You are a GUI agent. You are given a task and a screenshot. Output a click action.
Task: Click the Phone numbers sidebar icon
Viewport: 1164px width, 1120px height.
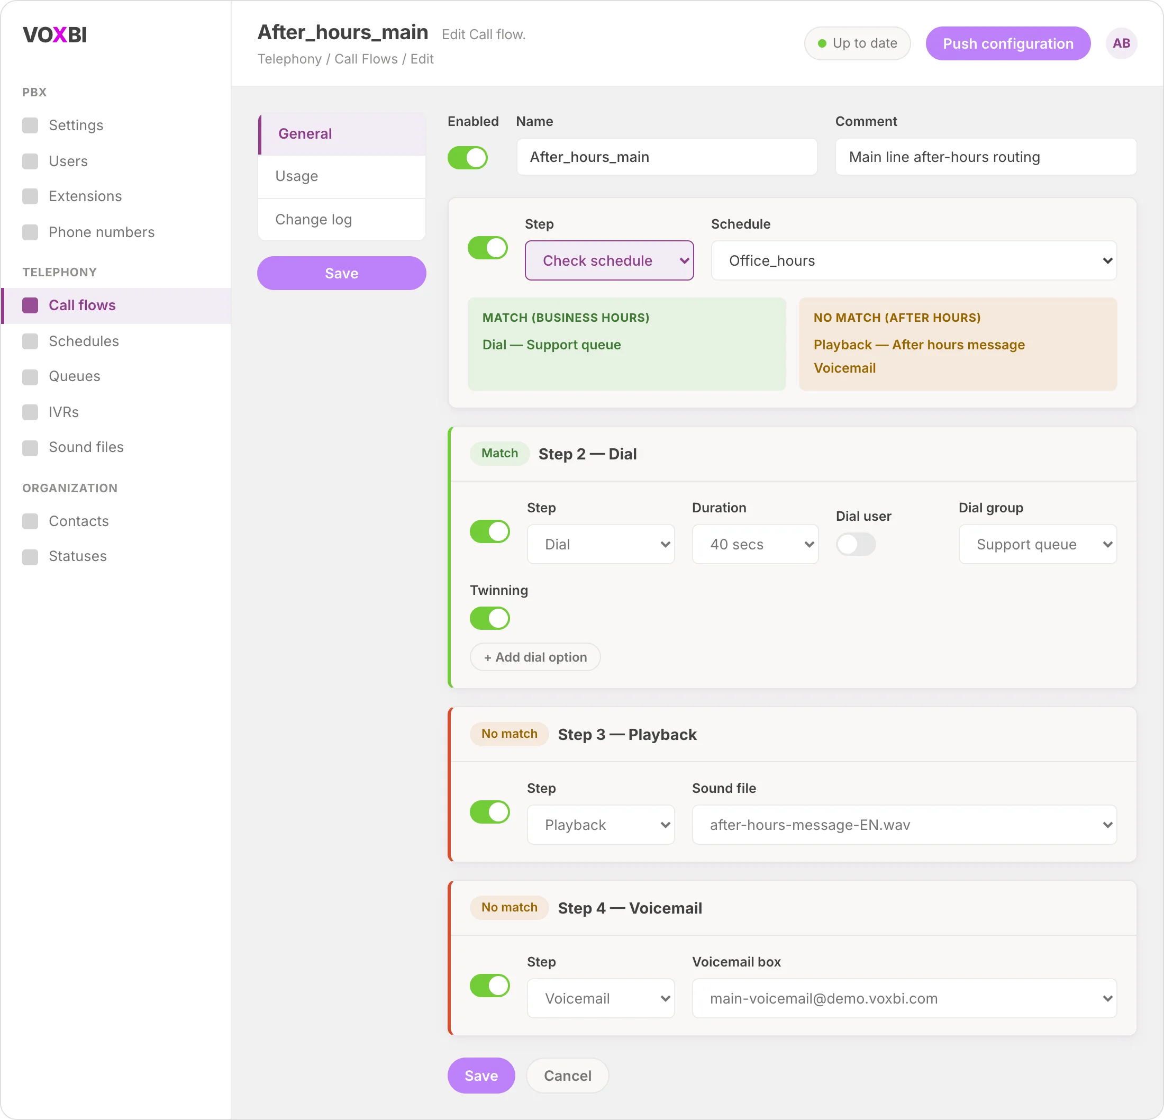click(30, 232)
